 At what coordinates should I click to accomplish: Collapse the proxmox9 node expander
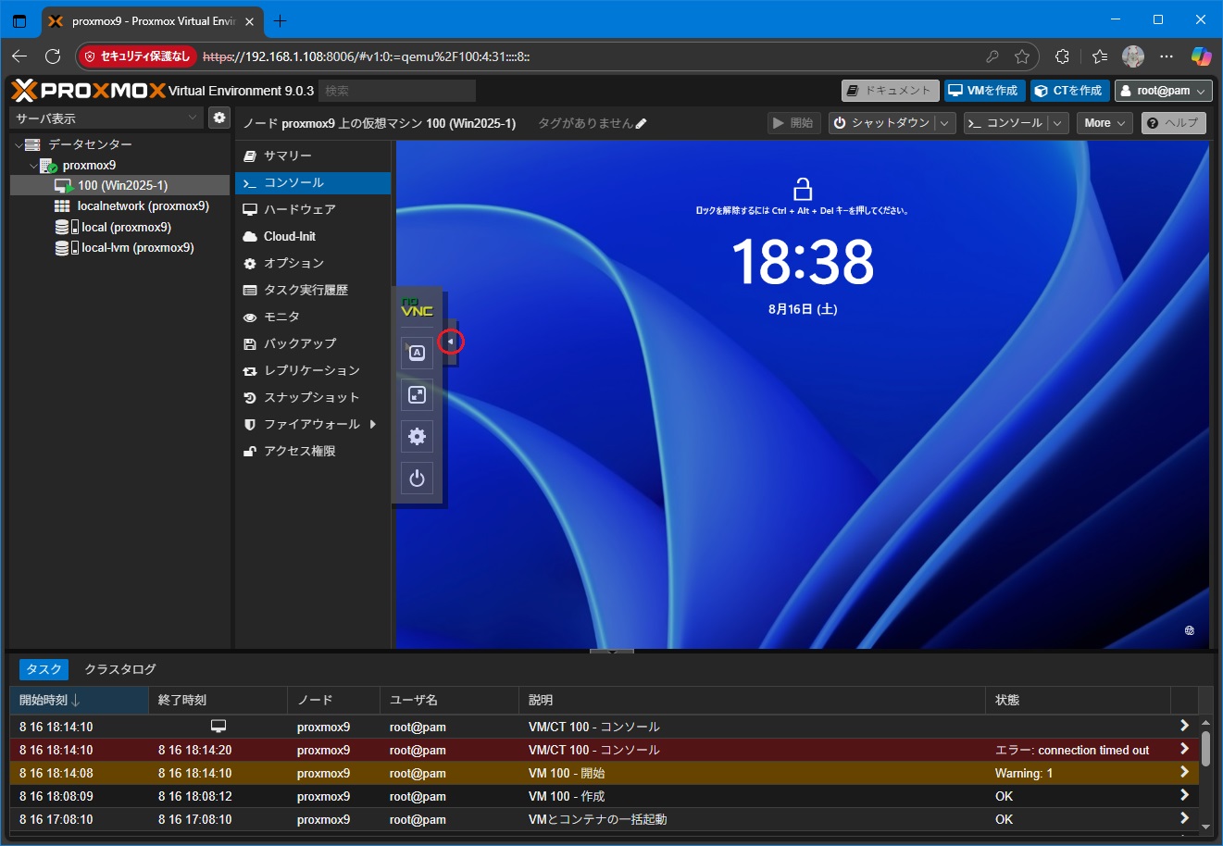(33, 167)
